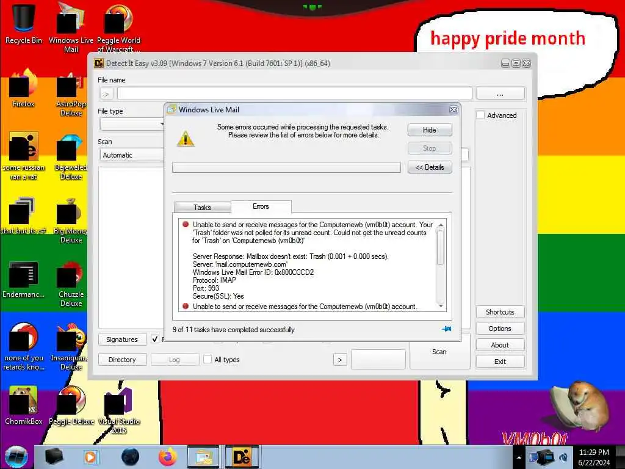
Task: Switch to Windows Live Mail taskbar button
Action: [203, 457]
